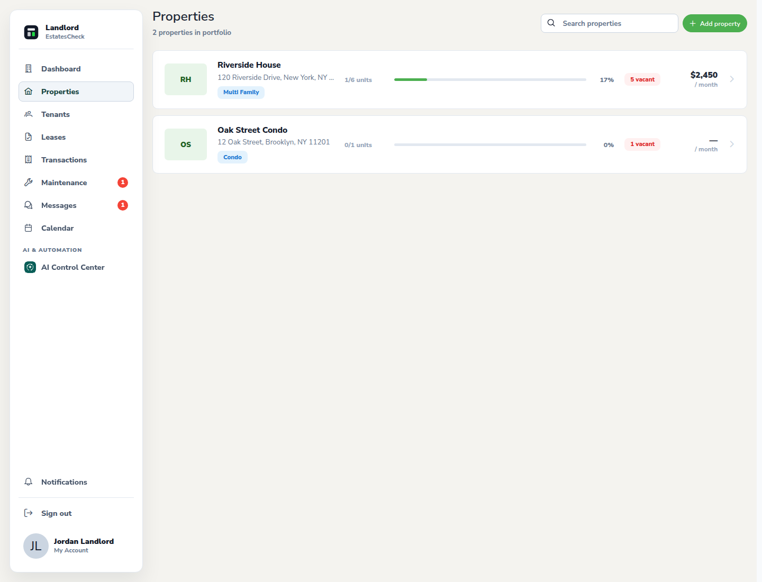Click the 5 vacant badge
The width and height of the screenshot is (762, 582).
(642, 79)
